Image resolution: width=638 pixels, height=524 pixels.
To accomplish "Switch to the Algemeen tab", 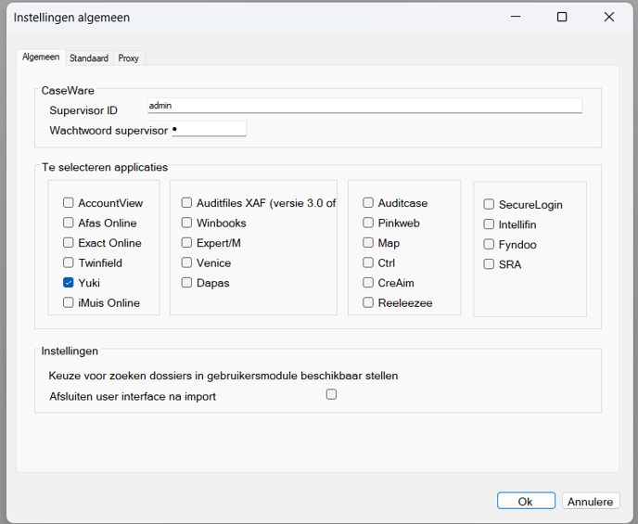I will [x=41, y=57].
